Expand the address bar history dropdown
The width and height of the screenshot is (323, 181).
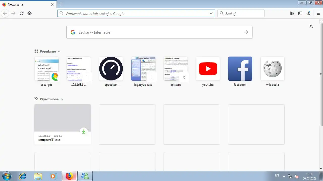[x=211, y=13]
